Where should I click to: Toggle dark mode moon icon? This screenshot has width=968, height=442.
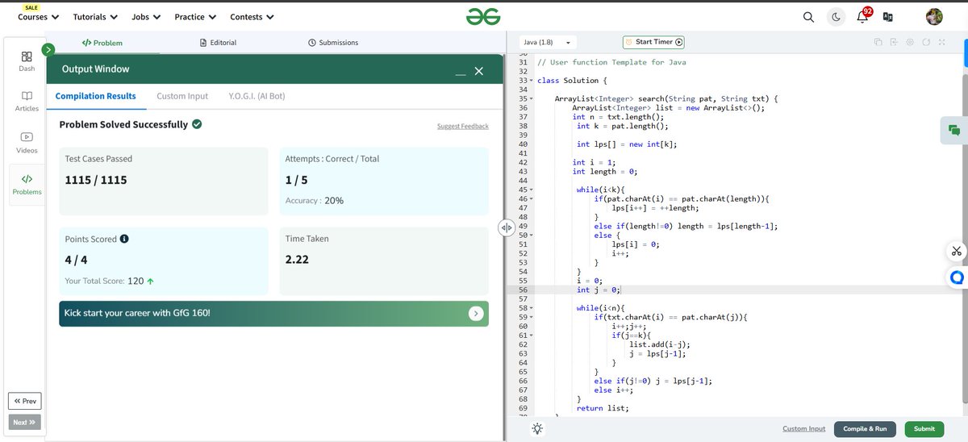[837, 17]
